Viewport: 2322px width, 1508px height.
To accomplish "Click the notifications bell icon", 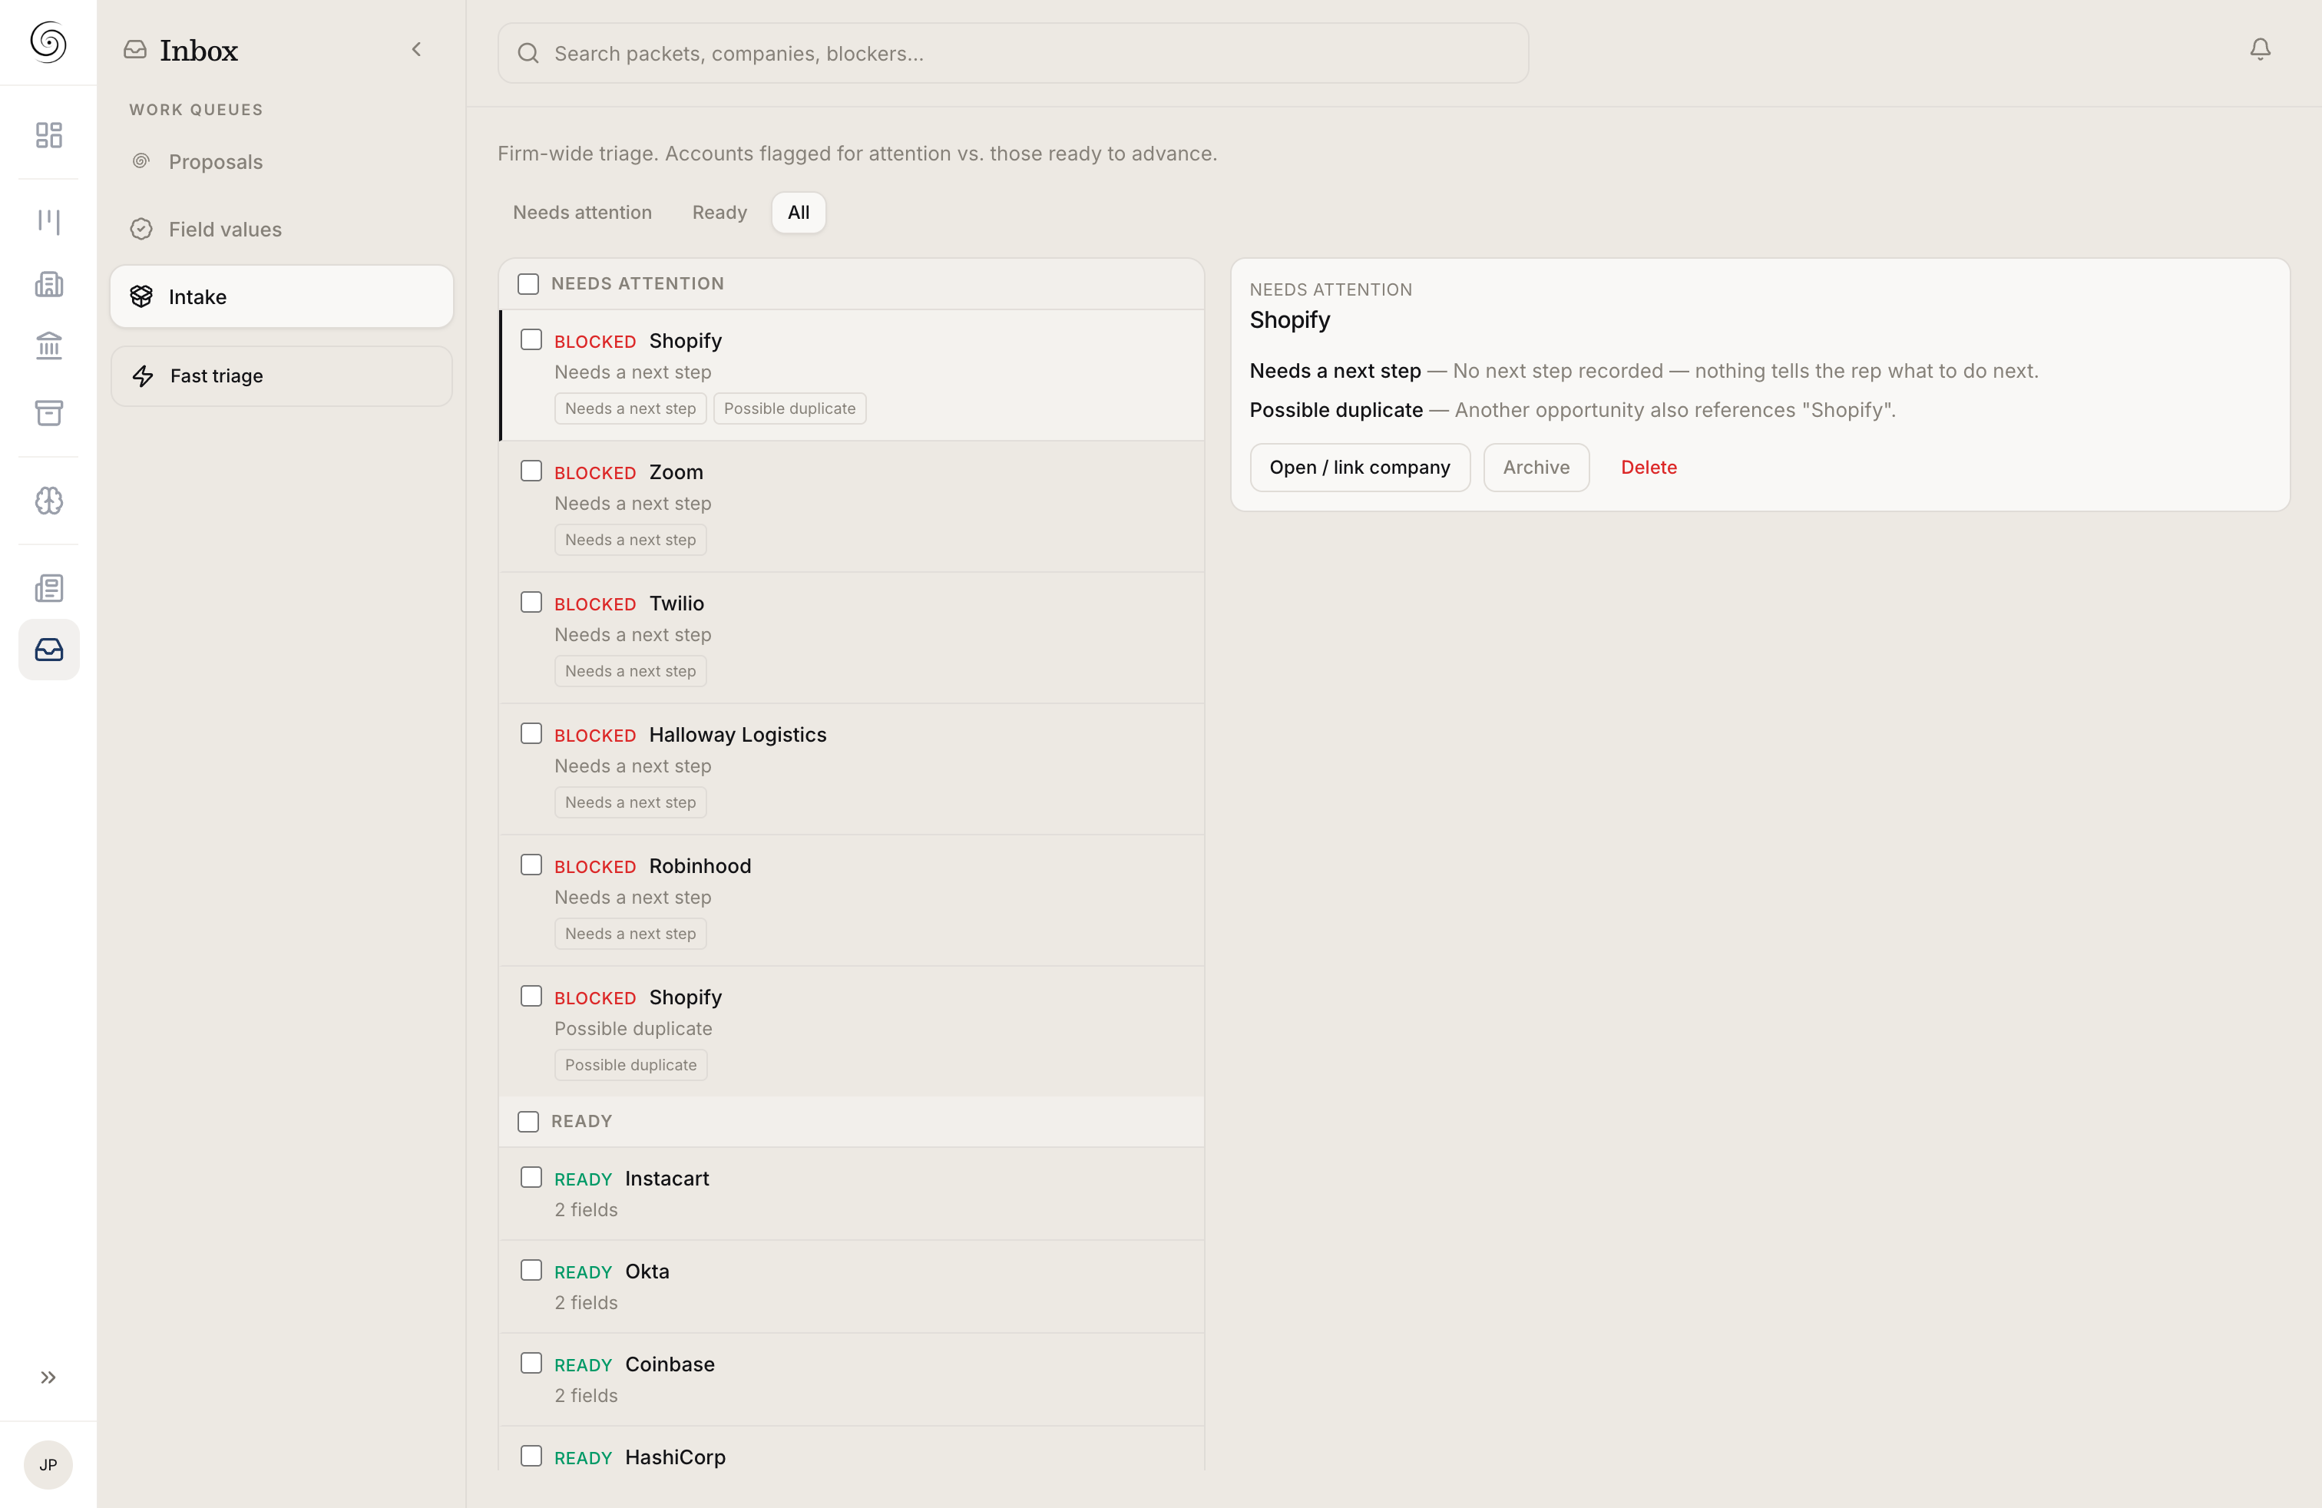I will point(2260,49).
